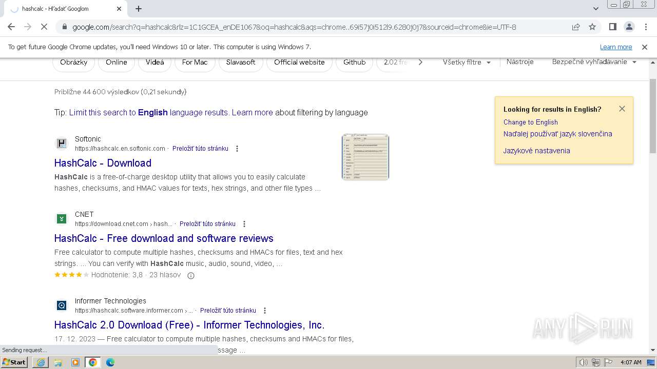Click the vertical page scrollbar
Screen dimensions: 657x369
[x=653, y=116]
